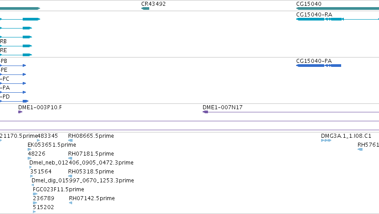Click the 236789 feature arrow

(x=35, y=203)
